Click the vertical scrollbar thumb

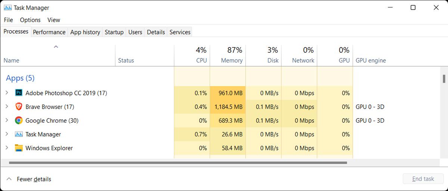click(444, 78)
